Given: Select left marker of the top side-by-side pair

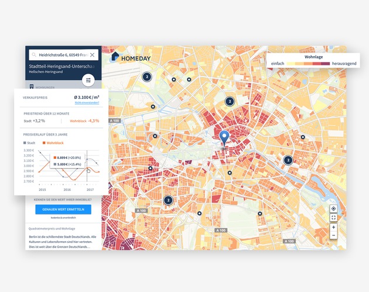Looking at the screenshot, I should (x=174, y=79).
